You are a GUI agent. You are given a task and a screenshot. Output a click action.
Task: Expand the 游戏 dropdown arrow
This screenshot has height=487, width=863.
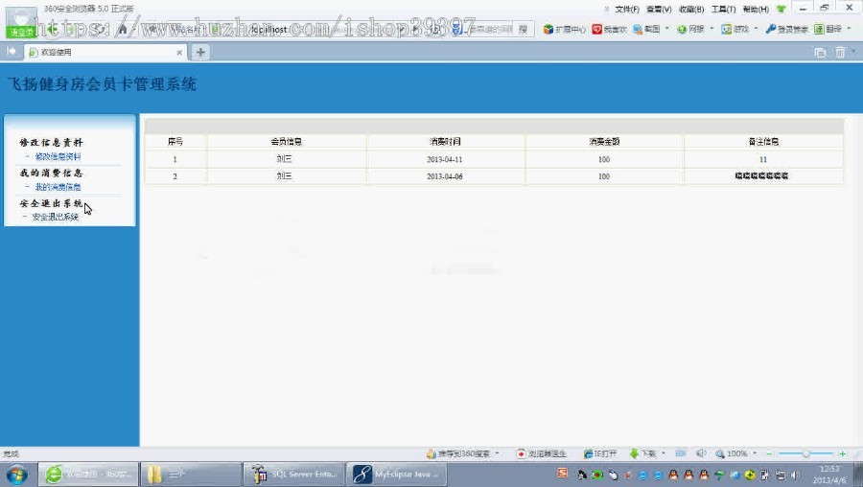tap(756, 29)
